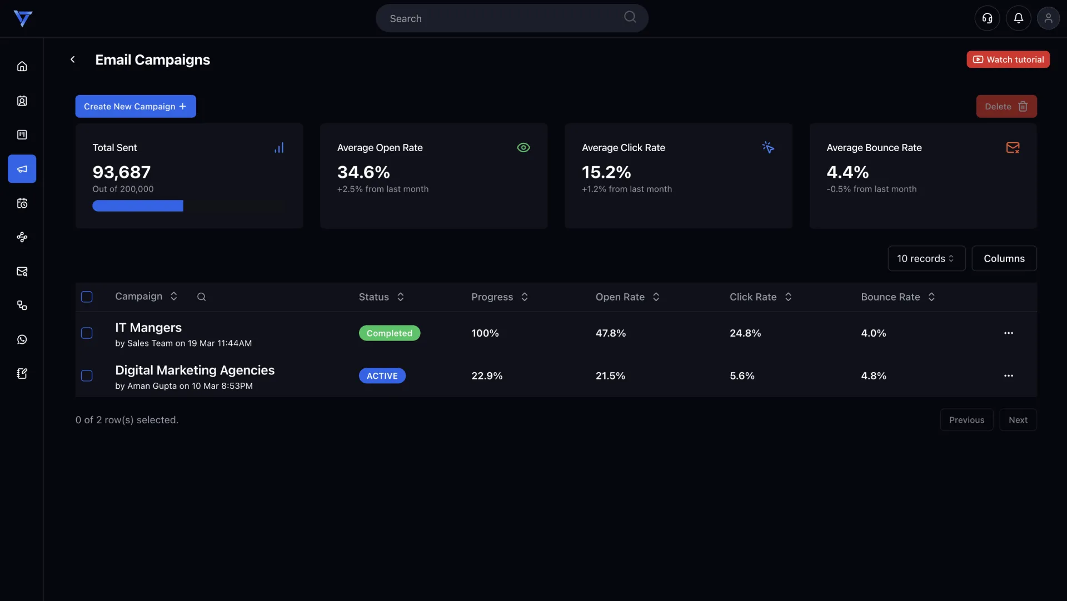Select the IT Mangers row checkbox
1067x601 pixels.
tap(87, 333)
